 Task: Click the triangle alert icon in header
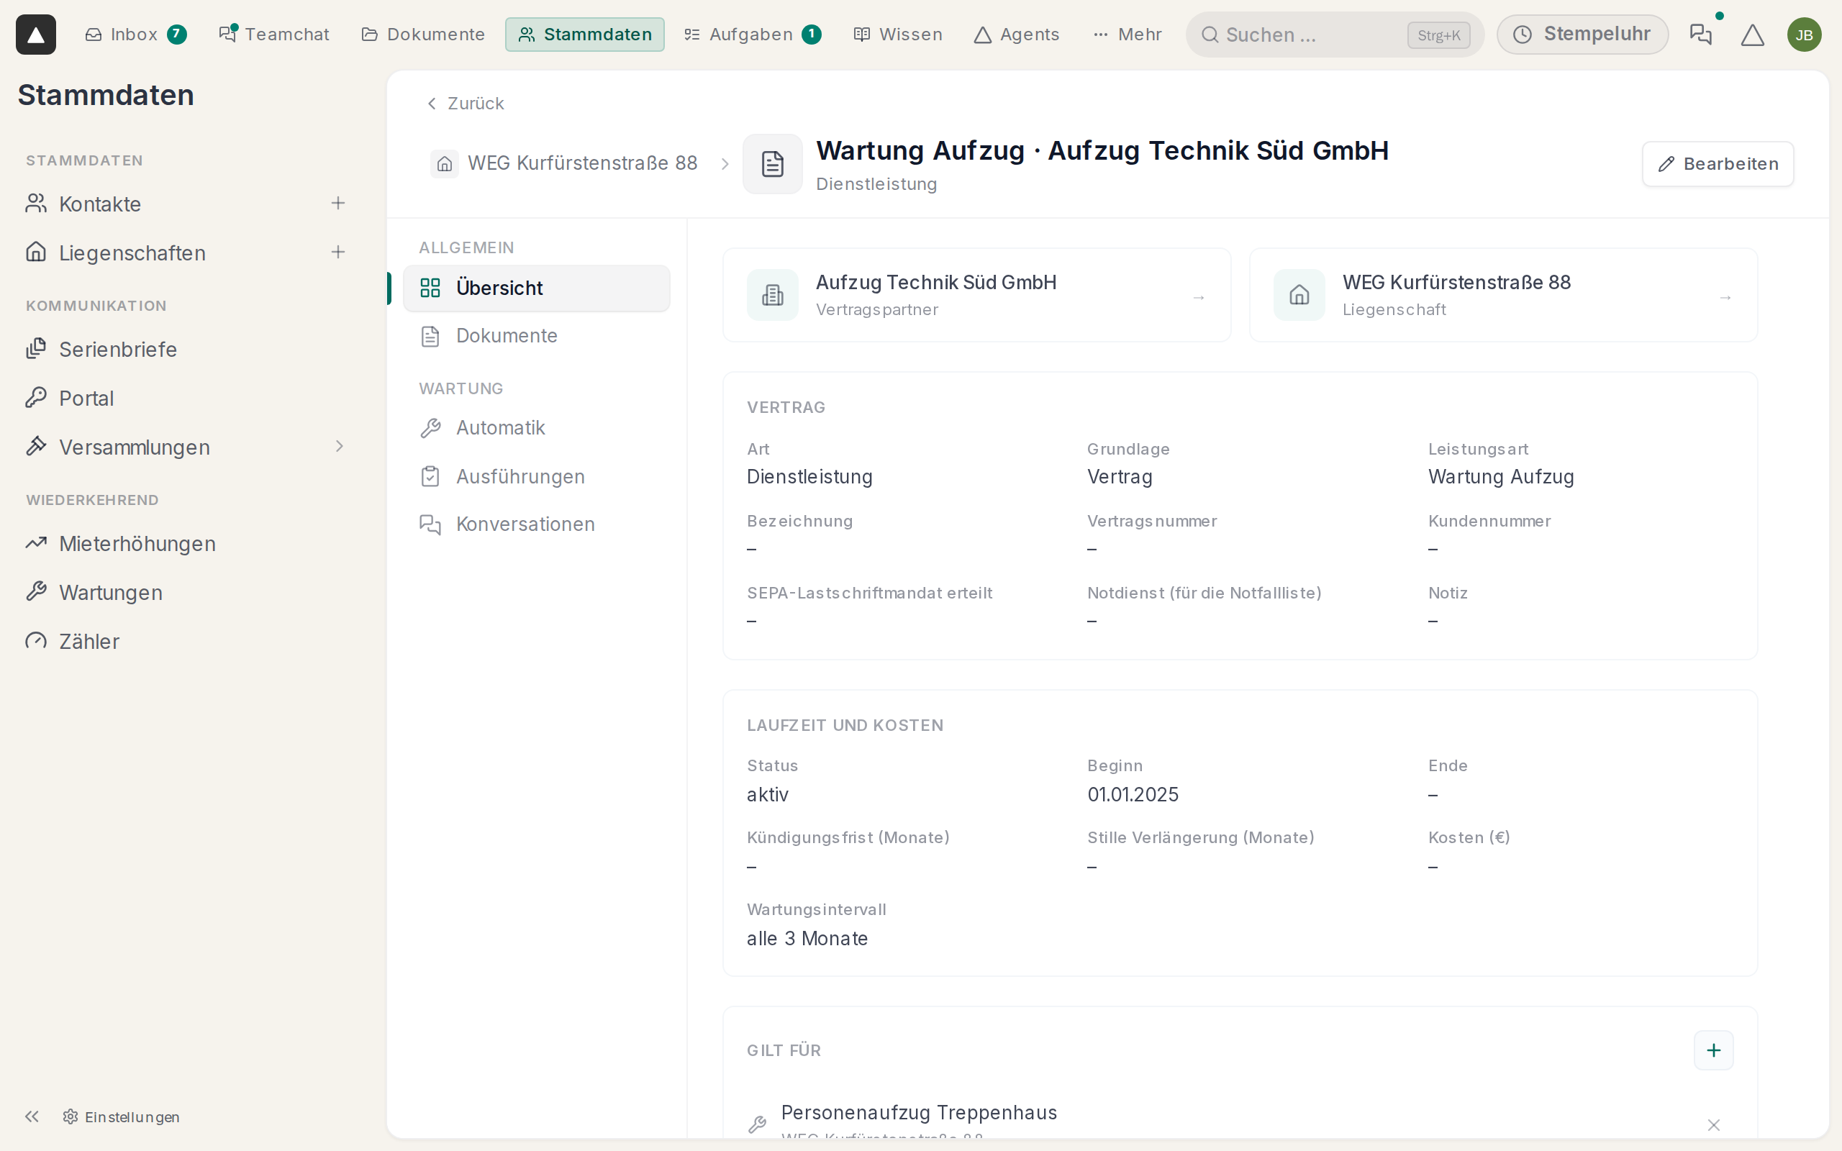tap(1752, 35)
